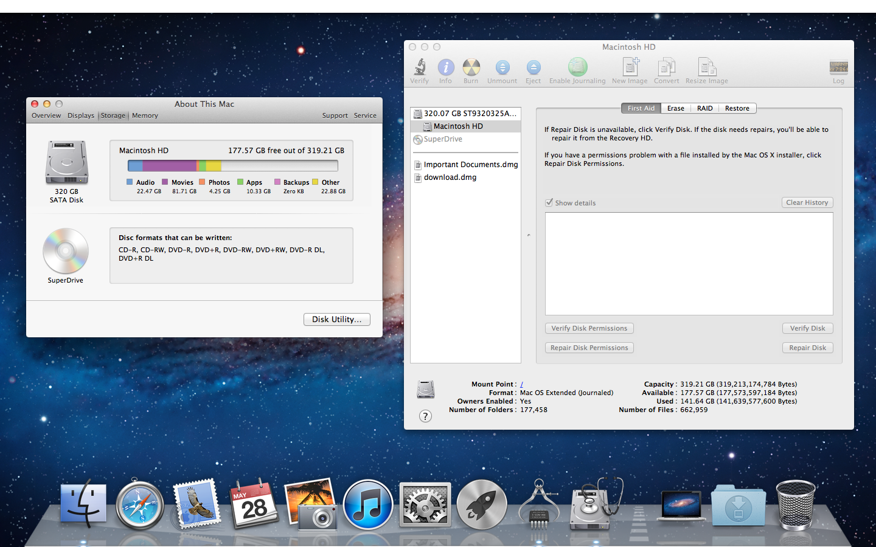Unmount the volume using toolbar icon
The height and width of the screenshot is (547, 876).
click(x=502, y=67)
